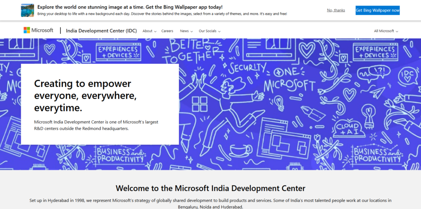Dismiss banner with No, thanks link
The image size is (421, 209).
pyautogui.click(x=336, y=10)
